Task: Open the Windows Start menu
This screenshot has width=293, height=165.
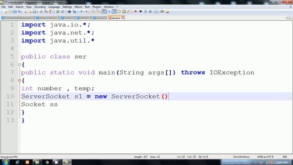Action: pos(5,162)
